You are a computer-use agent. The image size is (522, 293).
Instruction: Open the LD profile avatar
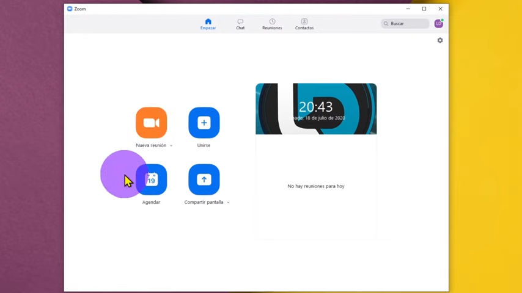[438, 24]
